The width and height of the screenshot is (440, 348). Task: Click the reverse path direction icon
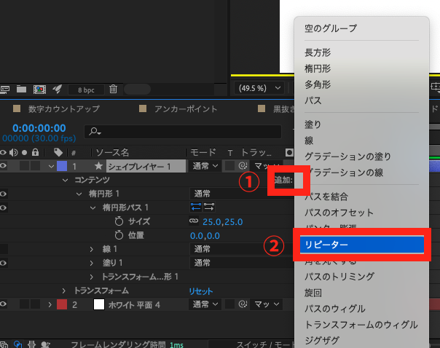pos(197,207)
